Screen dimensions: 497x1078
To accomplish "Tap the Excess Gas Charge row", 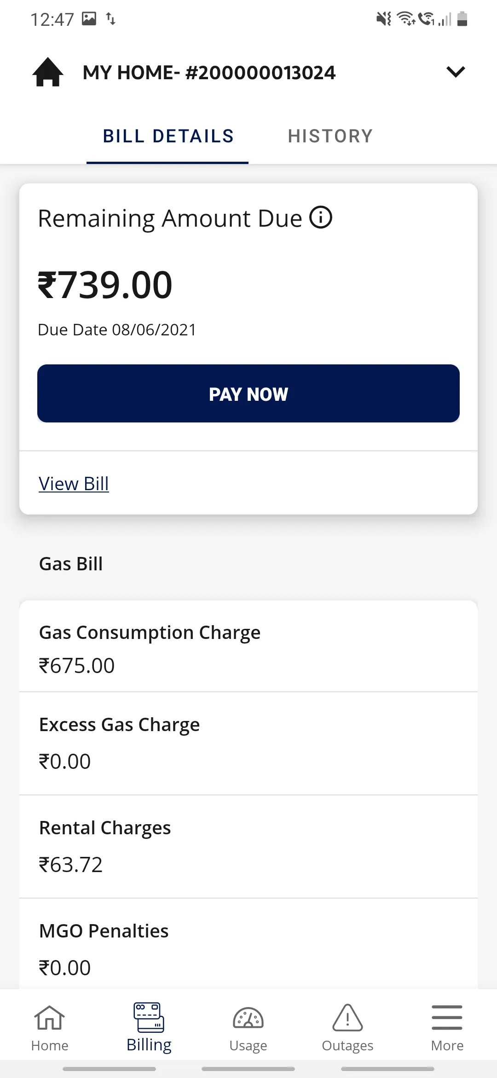I will click(248, 741).
